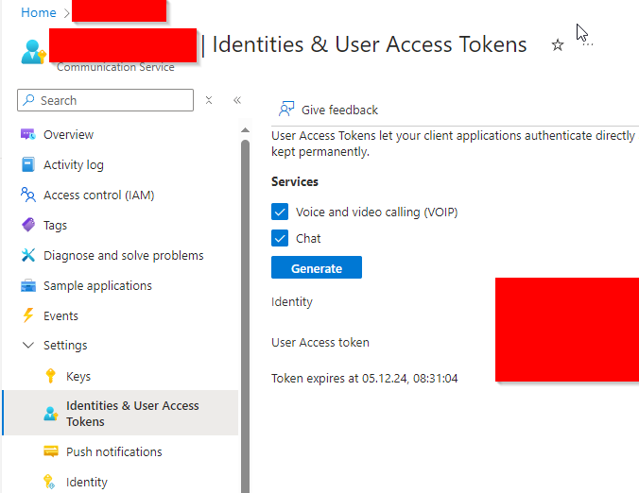Click the Push notifications icon

point(50,451)
